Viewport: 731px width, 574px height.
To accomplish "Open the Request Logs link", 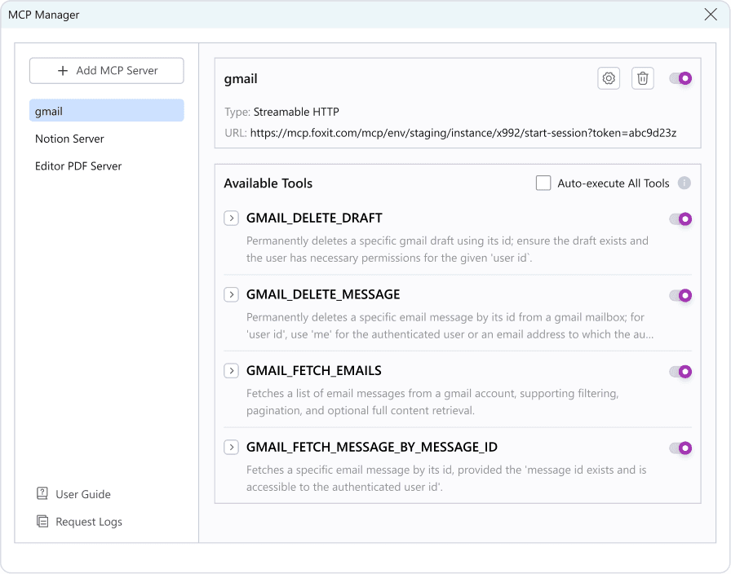I will click(79, 522).
